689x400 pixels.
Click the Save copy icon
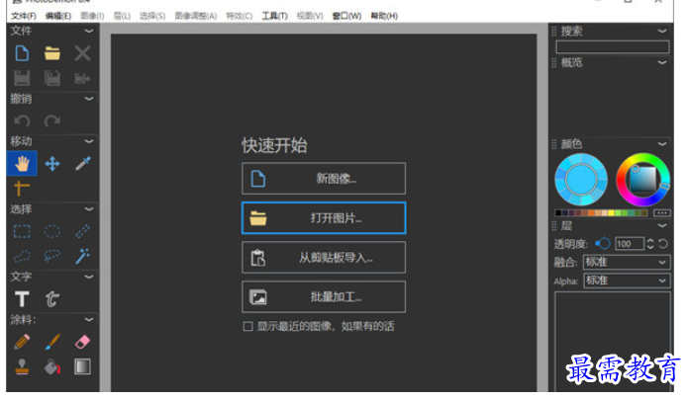(x=52, y=78)
